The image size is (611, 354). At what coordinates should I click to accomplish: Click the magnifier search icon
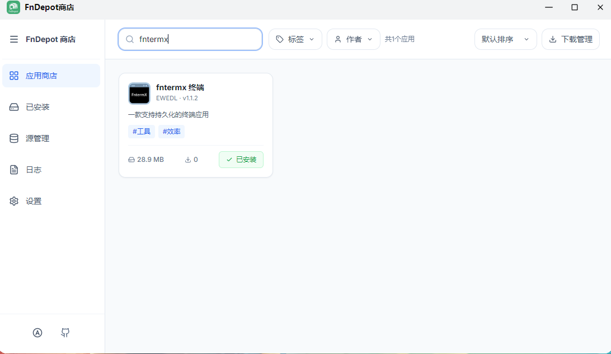[x=130, y=39]
